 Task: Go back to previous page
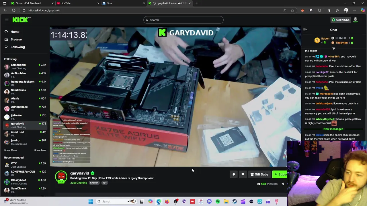point(5,10)
